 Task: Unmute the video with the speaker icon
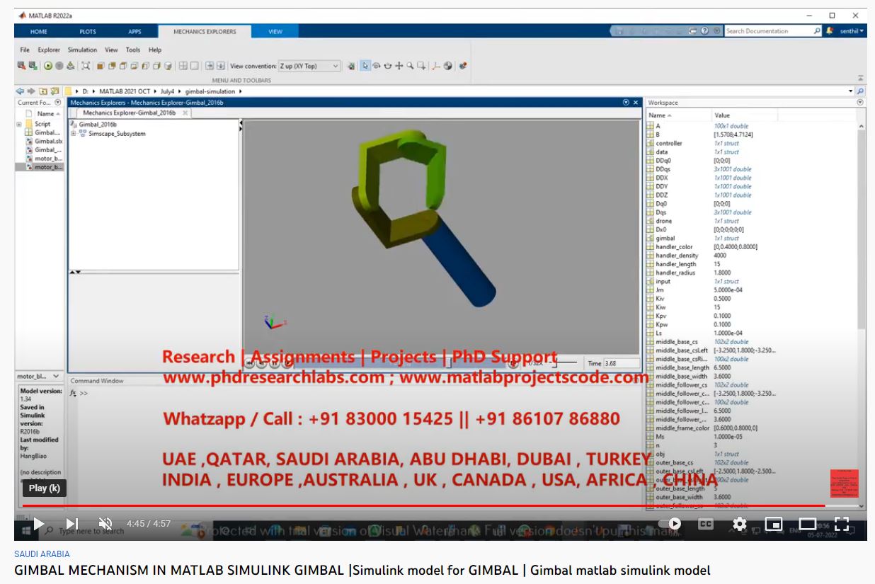pyautogui.click(x=105, y=524)
